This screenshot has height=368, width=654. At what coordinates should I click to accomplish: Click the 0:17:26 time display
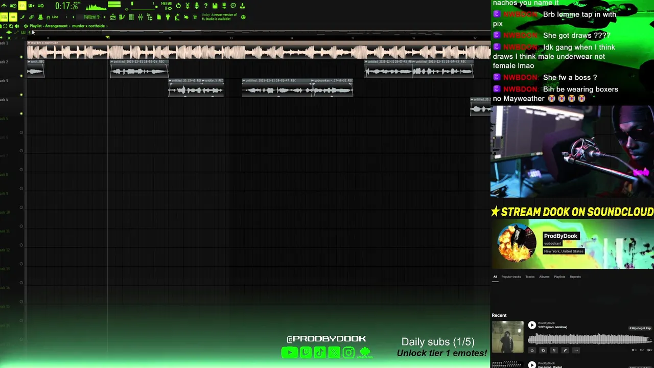(x=66, y=6)
